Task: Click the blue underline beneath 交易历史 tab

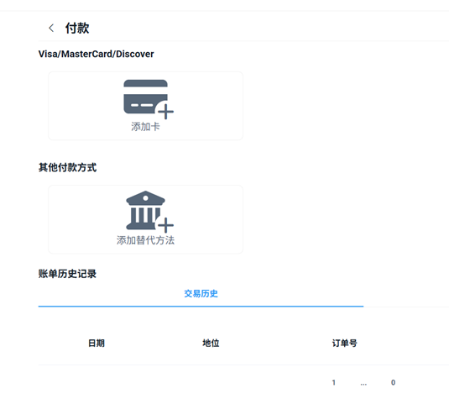Action: click(x=201, y=307)
